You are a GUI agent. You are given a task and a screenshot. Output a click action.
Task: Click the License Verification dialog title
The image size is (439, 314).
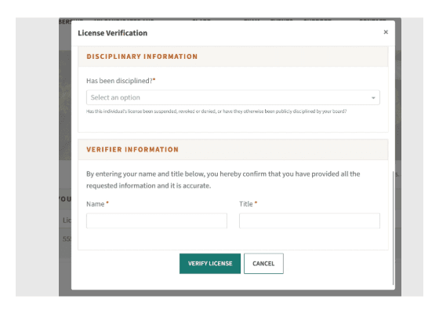pos(113,33)
